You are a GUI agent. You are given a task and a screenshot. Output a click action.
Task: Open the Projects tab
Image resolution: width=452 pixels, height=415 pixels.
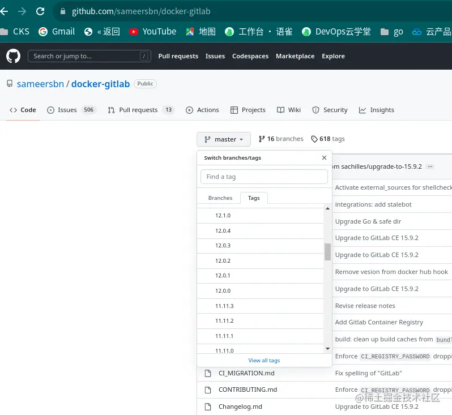point(248,110)
